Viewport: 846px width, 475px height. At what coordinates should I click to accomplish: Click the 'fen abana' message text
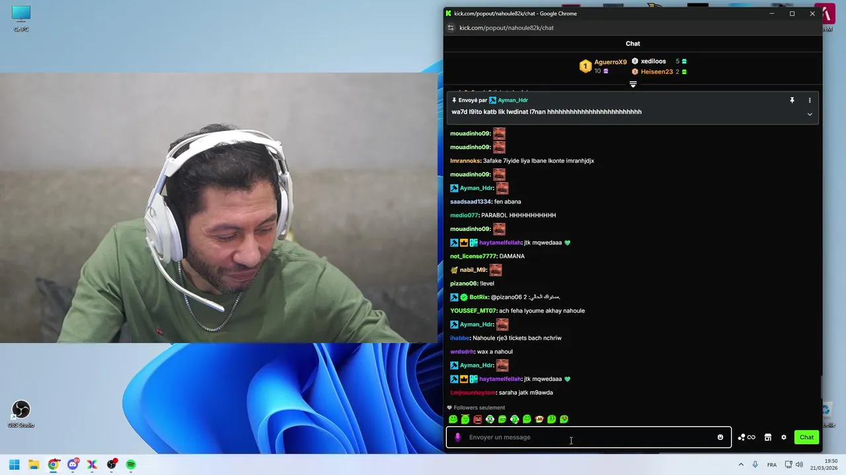click(508, 202)
